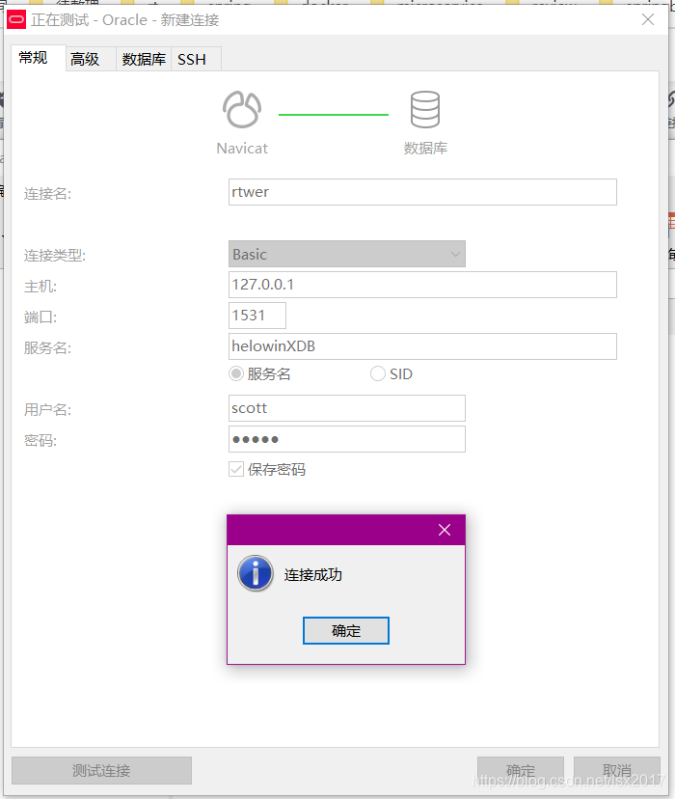Click the blue information icon in popup

255,573
